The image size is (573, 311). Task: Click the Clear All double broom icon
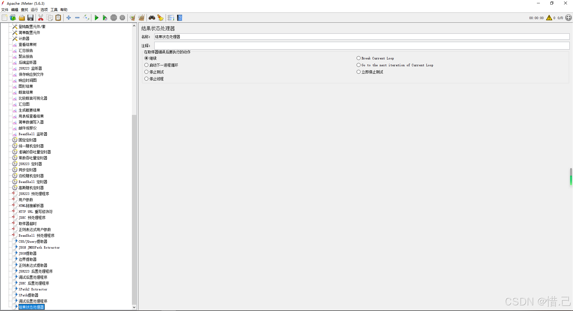point(141,18)
